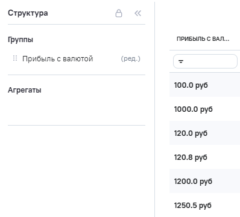Screen dimensions: 240x217
Task: Select the 1200.0 руб row
Action: pos(204,181)
